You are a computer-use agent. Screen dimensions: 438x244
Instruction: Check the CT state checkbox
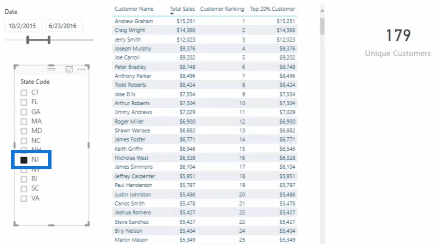(24, 93)
